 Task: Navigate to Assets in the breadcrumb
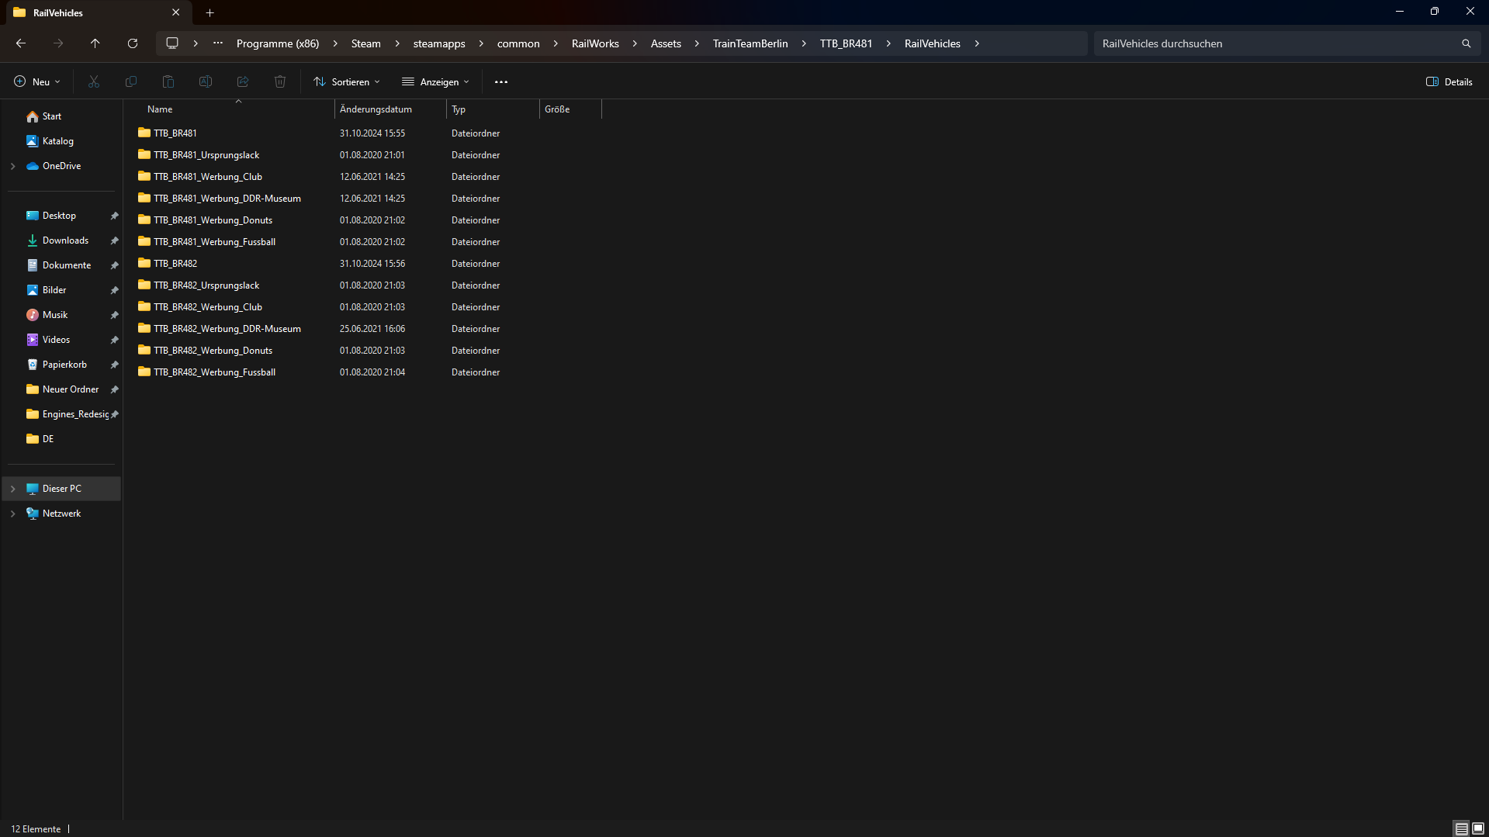pos(666,43)
